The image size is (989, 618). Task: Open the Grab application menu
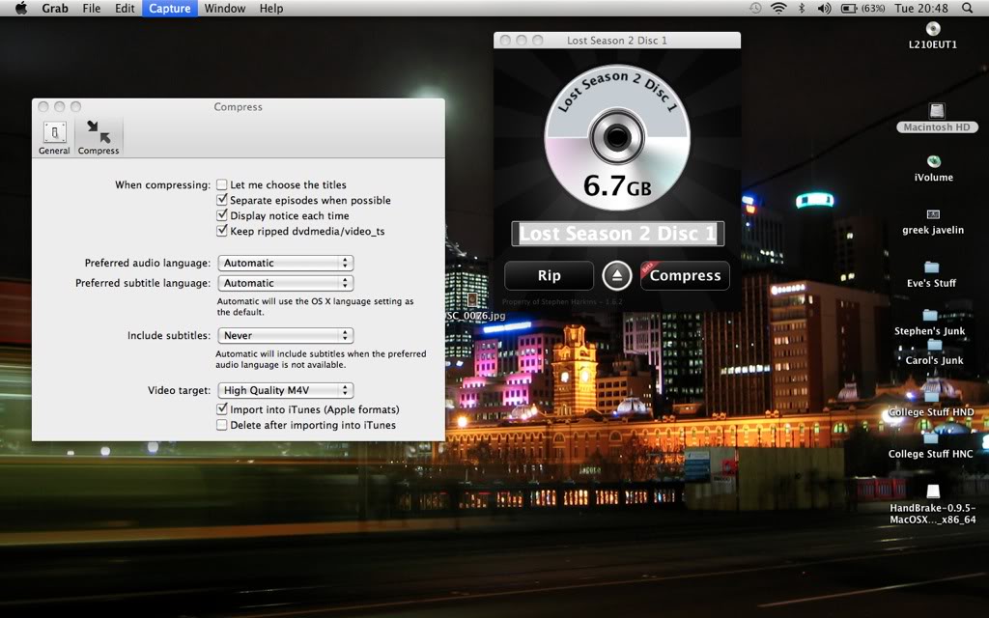[x=55, y=8]
